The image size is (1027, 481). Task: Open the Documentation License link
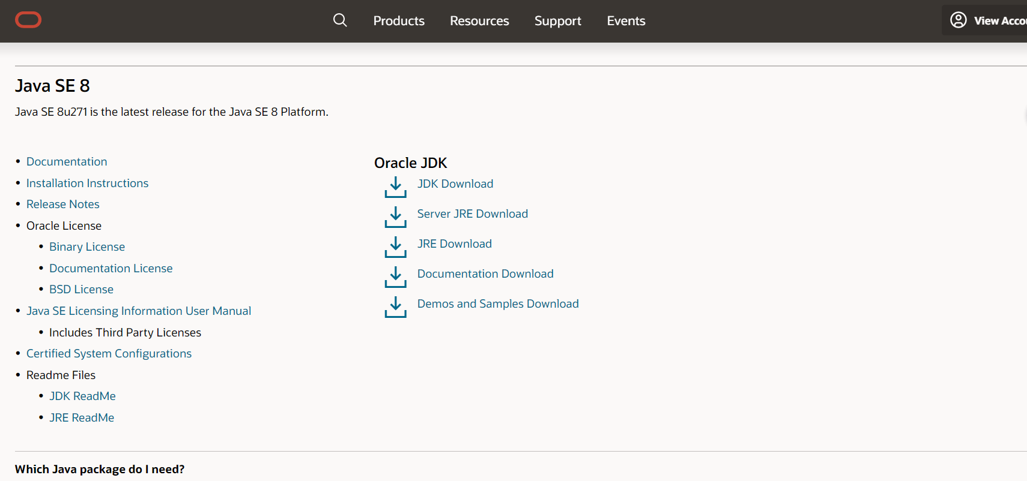click(x=111, y=269)
